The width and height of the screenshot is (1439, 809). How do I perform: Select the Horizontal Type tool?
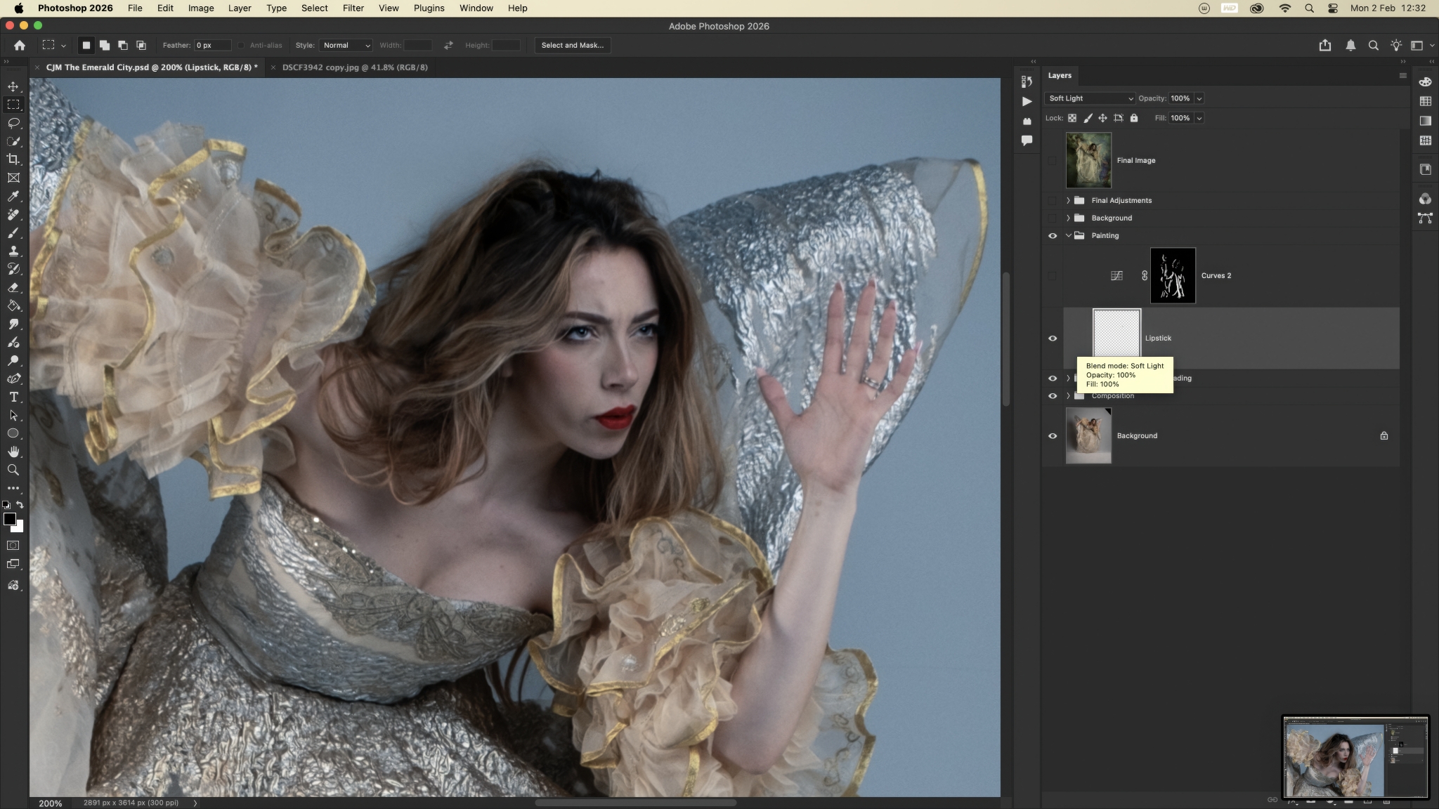click(x=13, y=397)
